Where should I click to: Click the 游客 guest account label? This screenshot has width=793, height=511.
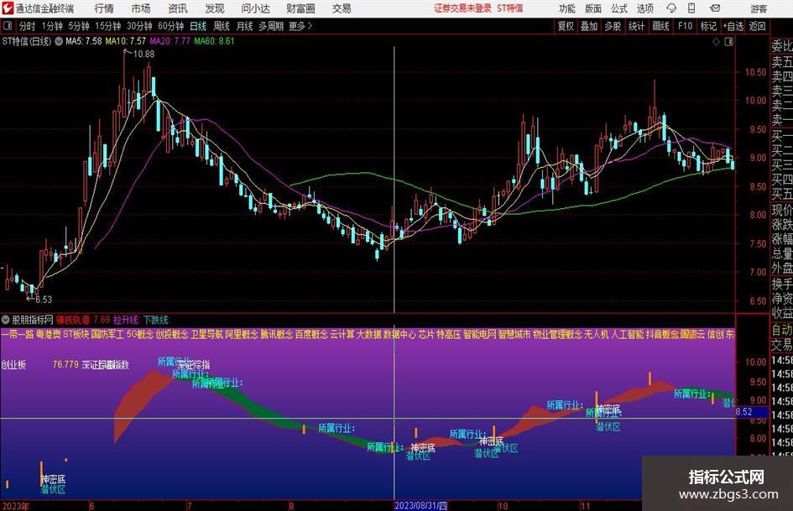click(x=759, y=8)
